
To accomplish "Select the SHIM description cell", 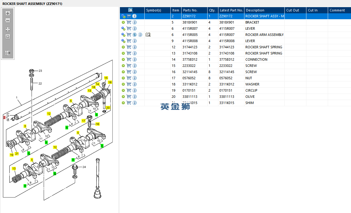I will point(264,103).
